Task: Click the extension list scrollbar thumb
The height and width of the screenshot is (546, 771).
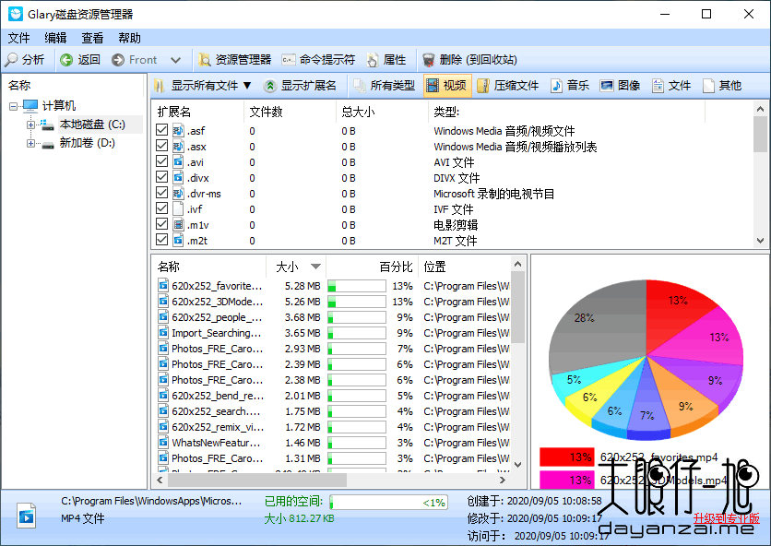Action: point(760,135)
